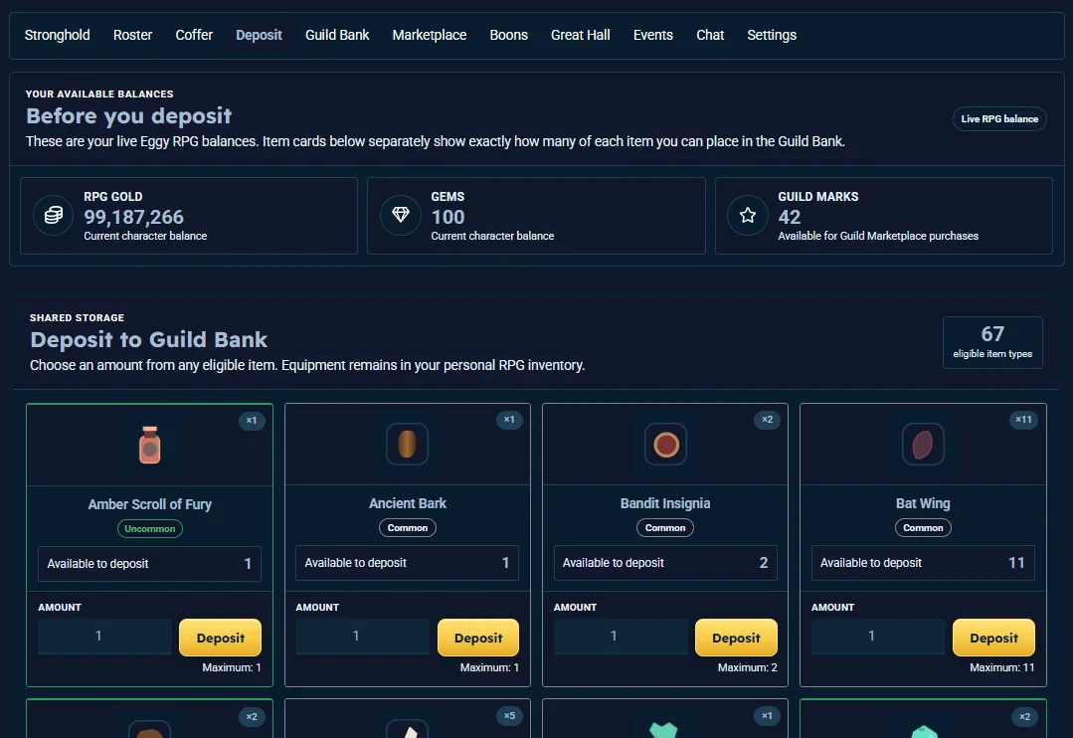The image size is (1073, 738).
Task: Click the 'Maximum: 11' text under Bat Wing
Action: [x=1001, y=667]
